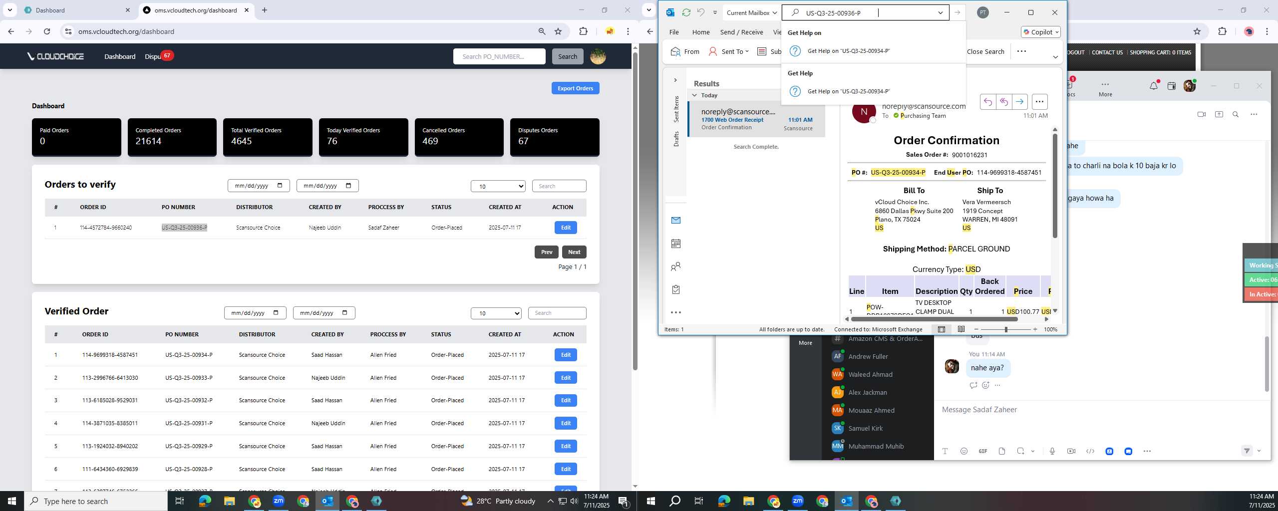Open Copilot dropdown in Outlook
Screen dimensions: 1278x511
1041,32
